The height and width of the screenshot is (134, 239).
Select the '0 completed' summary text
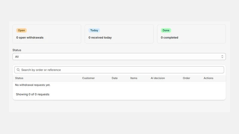(x=169, y=38)
